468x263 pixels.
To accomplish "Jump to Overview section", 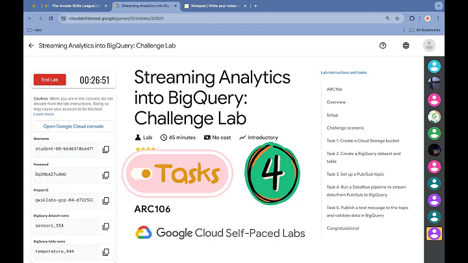I will tap(336, 102).
